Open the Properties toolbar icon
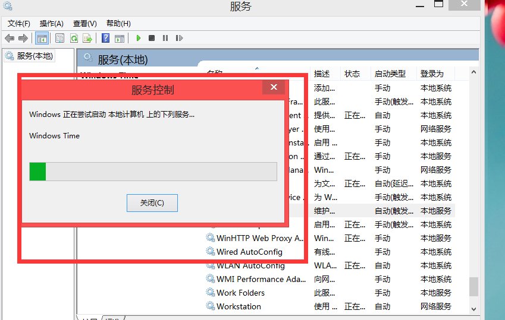The width and height of the screenshot is (505, 320). click(x=59, y=38)
